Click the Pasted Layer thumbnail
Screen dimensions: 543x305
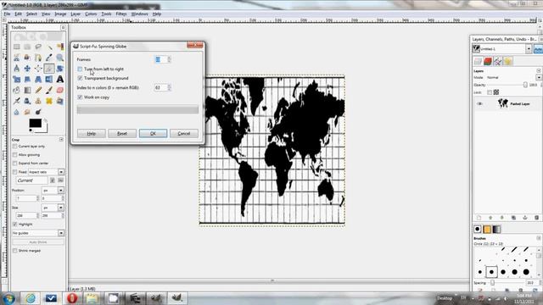point(503,103)
